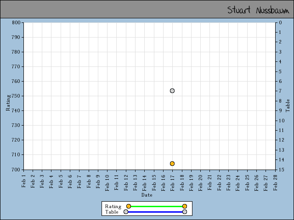The image size is (294, 220).
Task: Click the '7' table axis value
Action: click(280, 91)
